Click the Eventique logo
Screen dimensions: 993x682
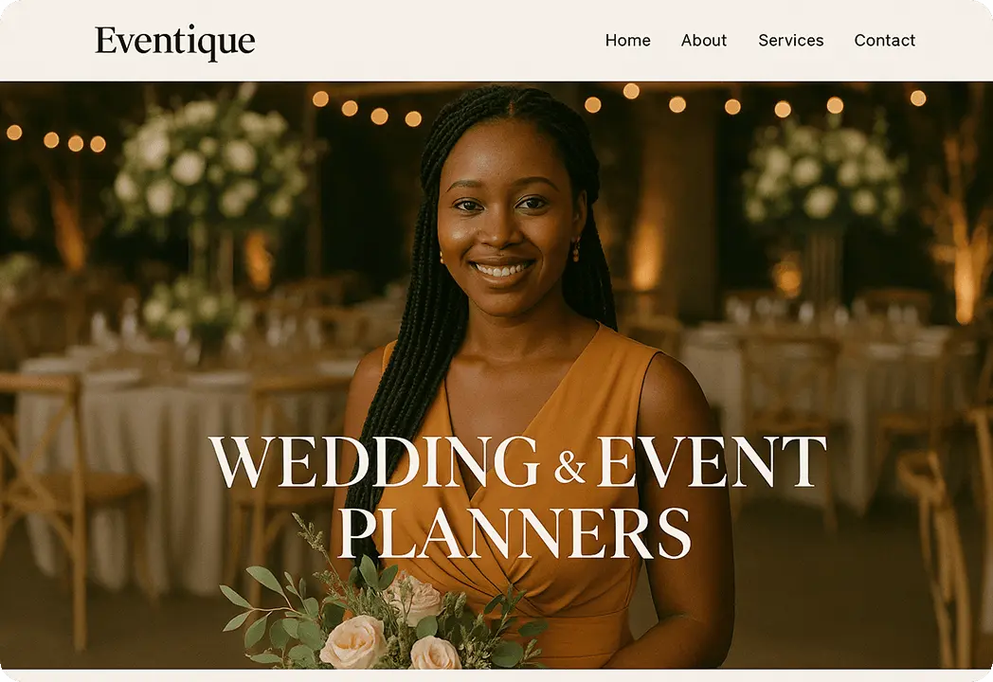(174, 42)
